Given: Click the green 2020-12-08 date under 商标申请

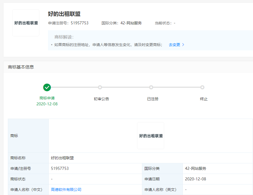Looking at the screenshot, I should click(x=47, y=104).
